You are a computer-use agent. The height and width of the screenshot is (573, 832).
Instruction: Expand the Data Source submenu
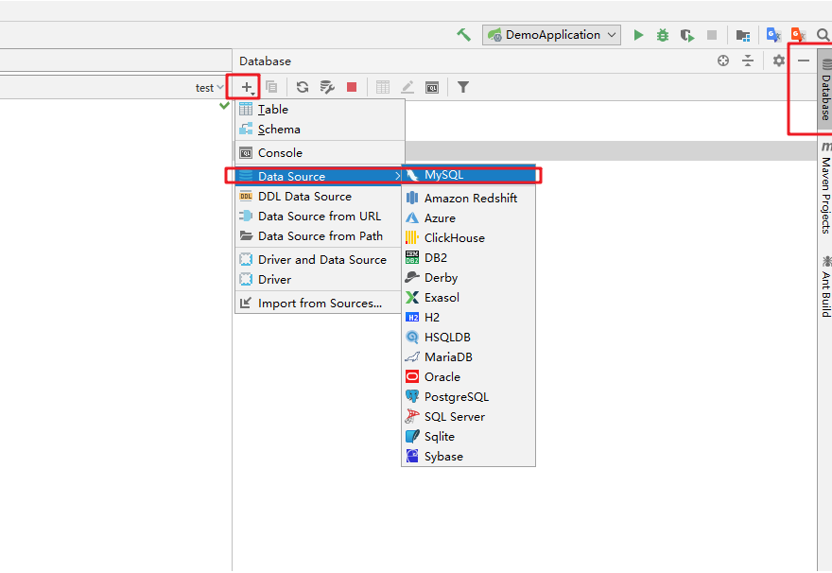click(319, 176)
